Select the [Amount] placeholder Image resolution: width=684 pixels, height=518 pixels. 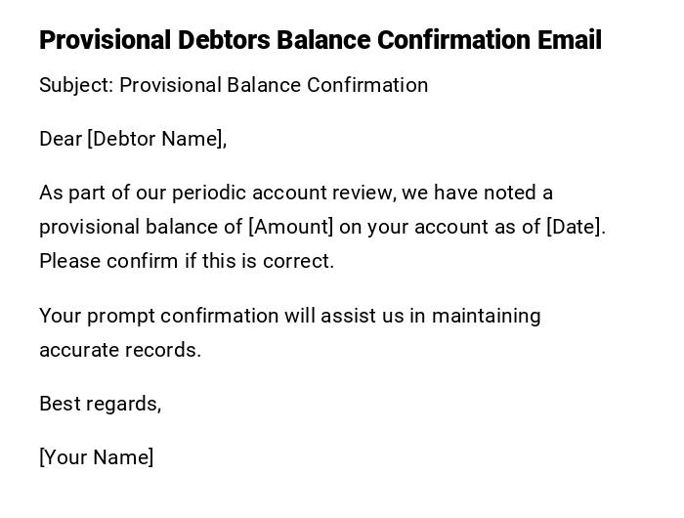click(291, 227)
